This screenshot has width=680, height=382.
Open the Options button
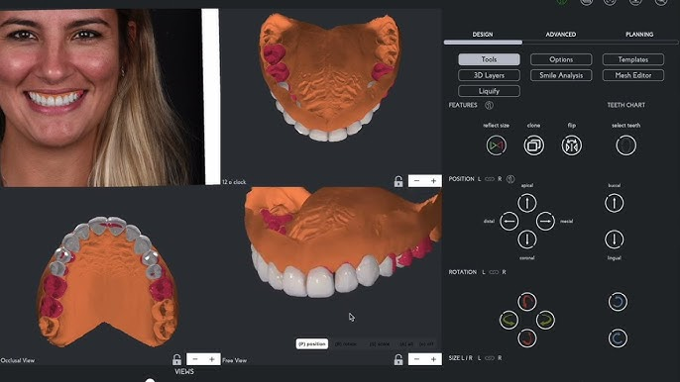(x=561, y=59)
